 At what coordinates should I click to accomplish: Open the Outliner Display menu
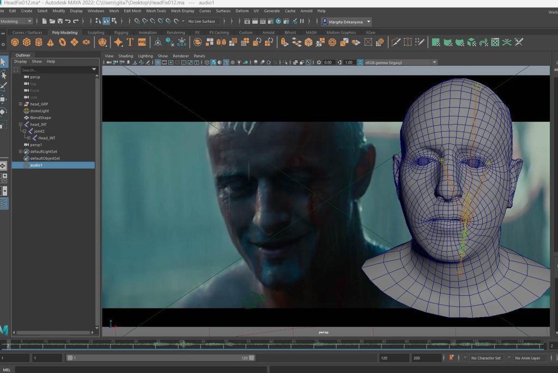pyautogui.click(x=20, y=61)
